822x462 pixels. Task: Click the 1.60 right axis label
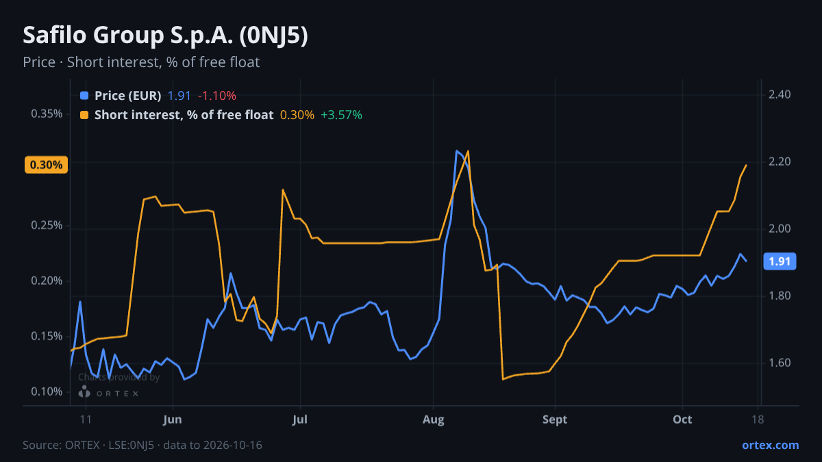coord(780,363)
